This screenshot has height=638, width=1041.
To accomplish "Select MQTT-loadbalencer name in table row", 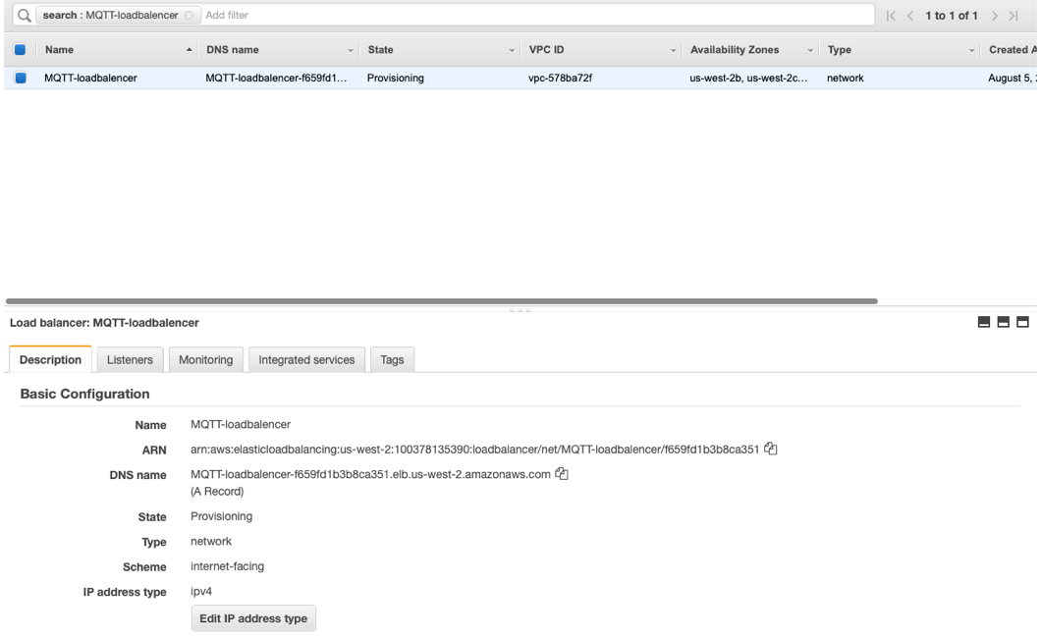I will click(x=91, y=78).
